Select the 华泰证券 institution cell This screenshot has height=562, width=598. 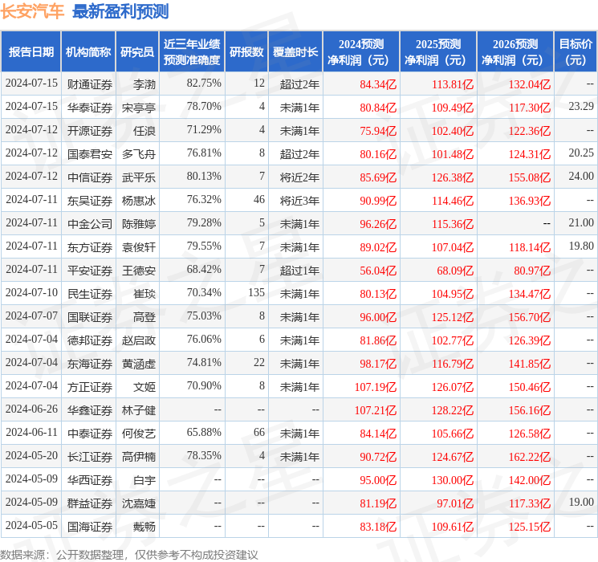point(90,108)
